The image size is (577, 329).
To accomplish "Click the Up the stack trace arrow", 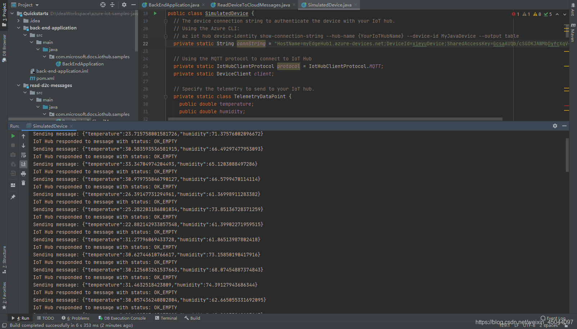I will tap(23, 136).
